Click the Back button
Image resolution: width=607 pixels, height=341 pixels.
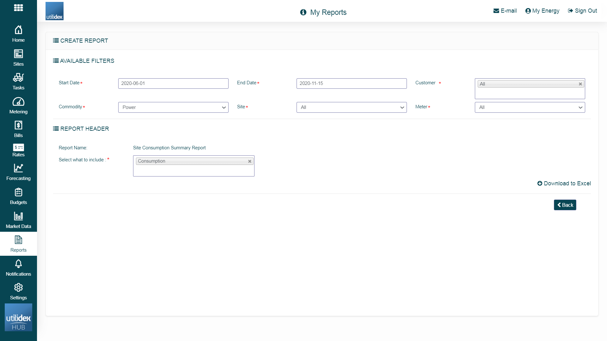[x=565, y=205]
